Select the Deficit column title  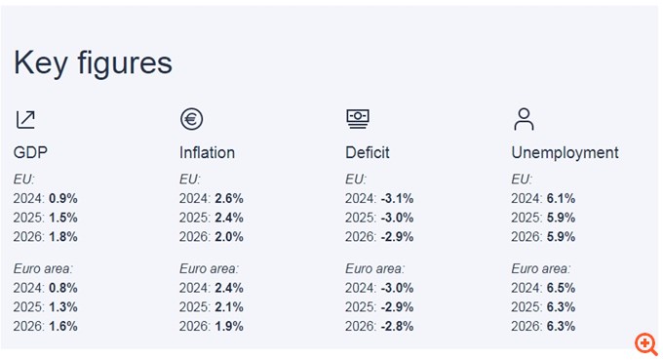click(367, 152)
